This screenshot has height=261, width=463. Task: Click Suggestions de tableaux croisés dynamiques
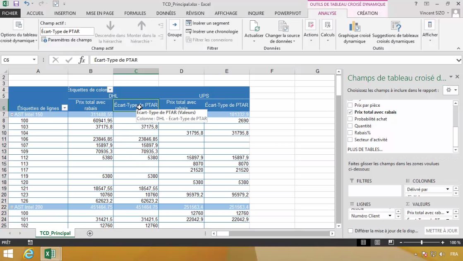click(x=396, y=27)
